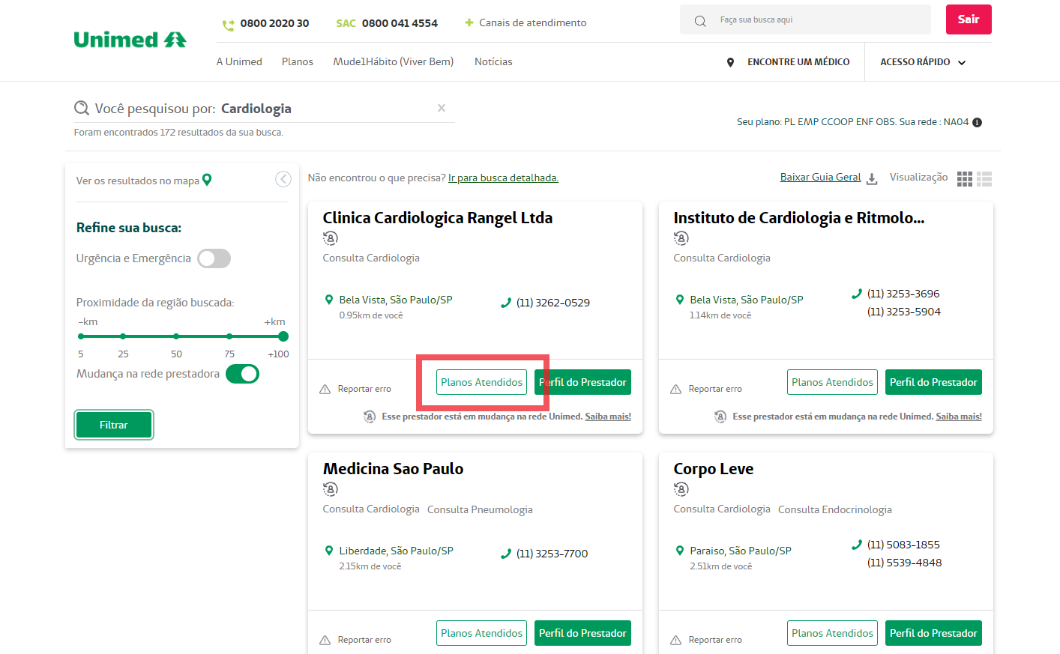Toggle the Urgência e Emergência switch
Viewport: 1060px width, 654px height.
pos(214,258)
